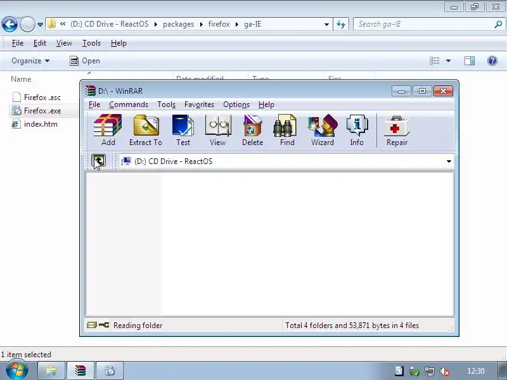Click the muted volume tray icon
This screenshot has width=507, height=380.
[445, 371]
